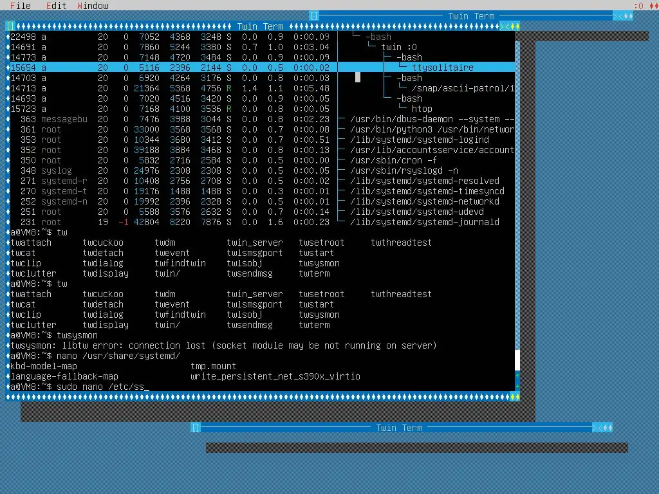659x494 pixels.
Task: Select the /snap/ascii-patrol process entry
Action: pos(463,87)
